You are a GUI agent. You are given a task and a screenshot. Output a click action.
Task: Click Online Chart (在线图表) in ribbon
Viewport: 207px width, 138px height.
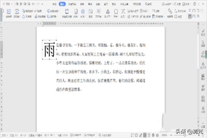(40, 17)
